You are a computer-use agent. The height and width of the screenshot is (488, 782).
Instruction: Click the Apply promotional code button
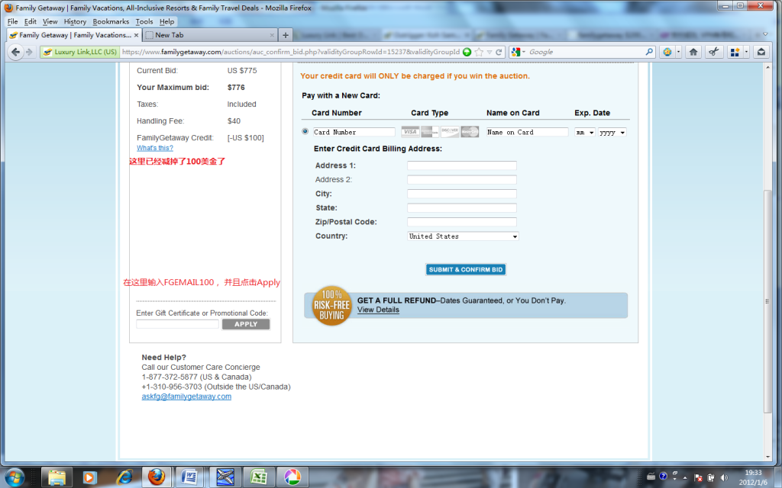(246, 324)
